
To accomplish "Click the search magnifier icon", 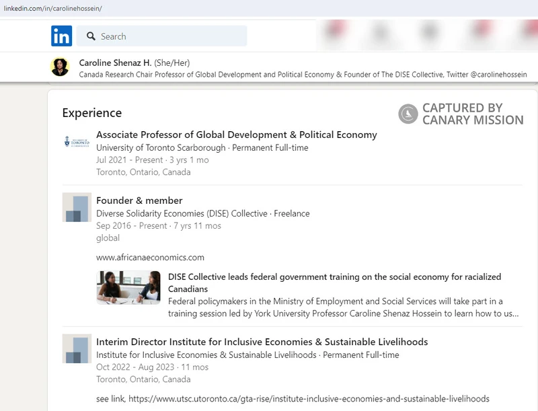I will (91, 36).
